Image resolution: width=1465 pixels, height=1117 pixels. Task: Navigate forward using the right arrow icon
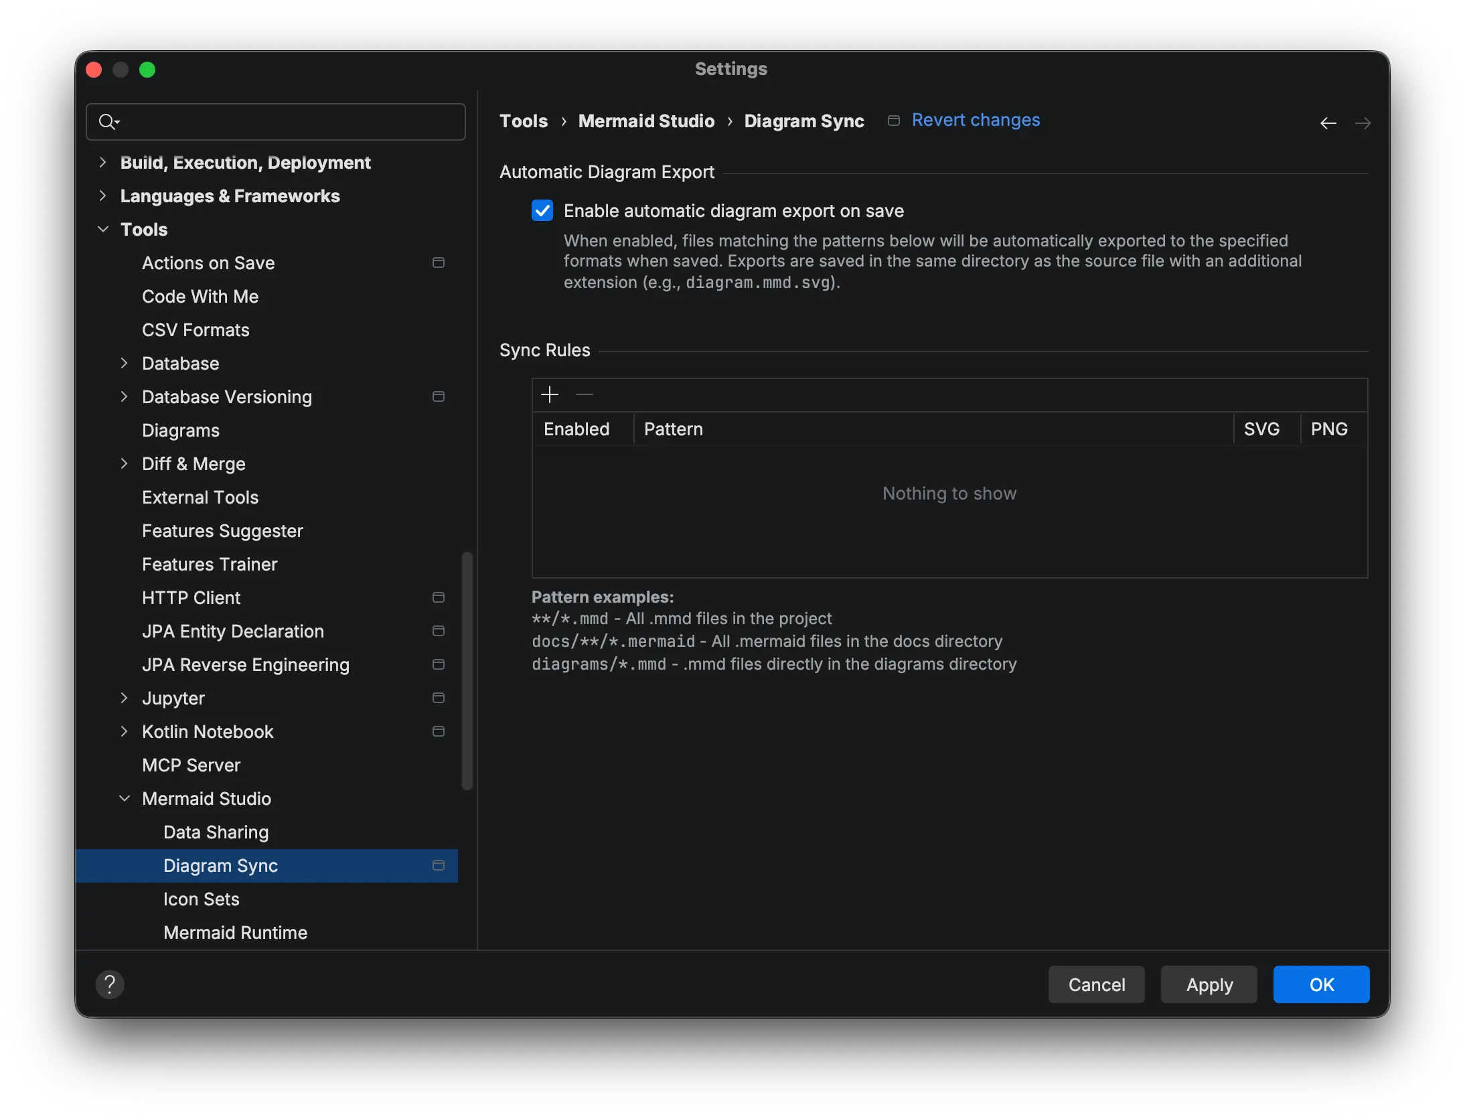(1363, 123)
